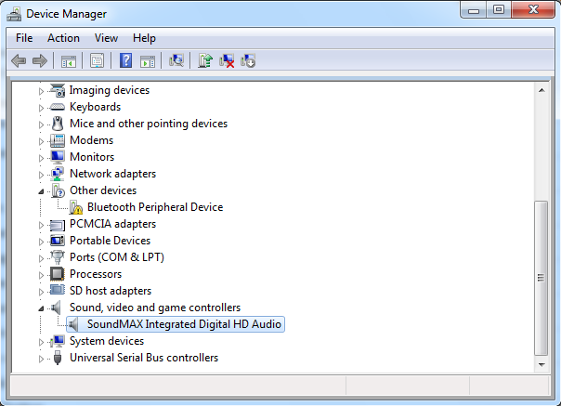
Task: Select the System devices icon
Action: pos(58,341)
